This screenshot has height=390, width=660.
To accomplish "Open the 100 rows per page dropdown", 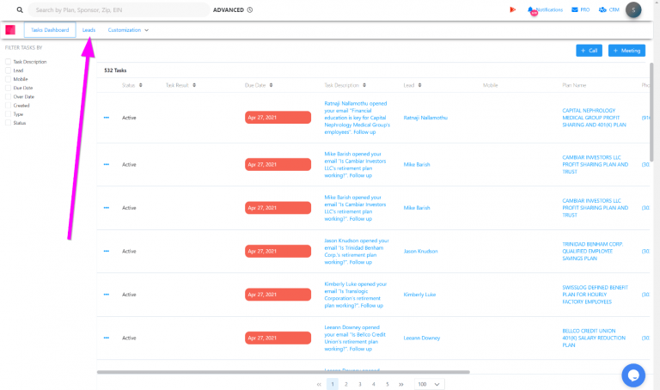I will pos(429,384).
